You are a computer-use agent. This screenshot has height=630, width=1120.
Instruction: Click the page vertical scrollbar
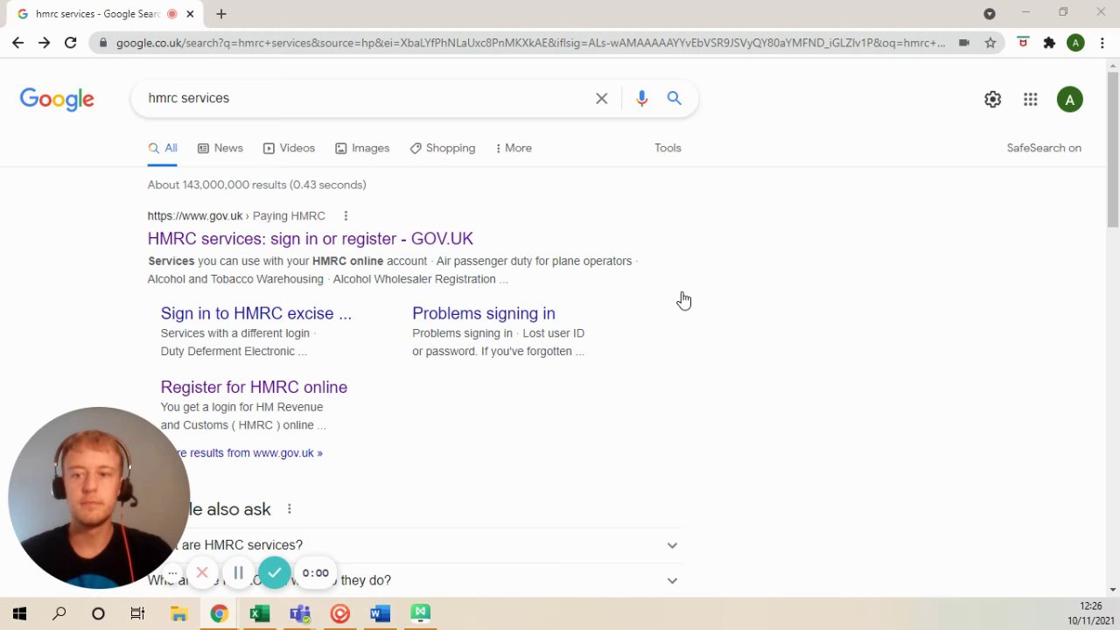point(1113,149)
